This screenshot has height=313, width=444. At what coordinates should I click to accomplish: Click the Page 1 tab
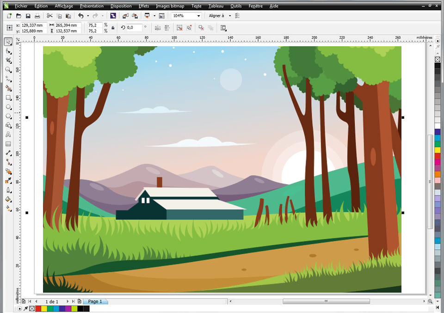coord(95,301)
